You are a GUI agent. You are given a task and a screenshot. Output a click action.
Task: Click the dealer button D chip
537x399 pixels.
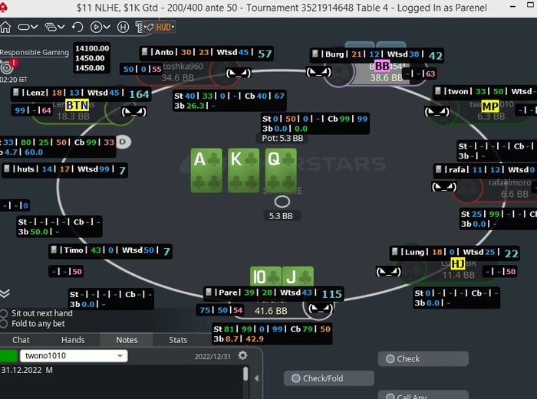coord(123,142)
